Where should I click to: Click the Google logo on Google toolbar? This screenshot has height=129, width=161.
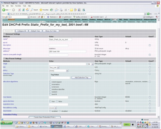click(5, 17)
